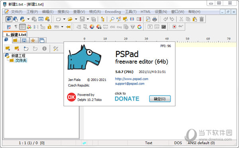Click the remove folder red X icon
This screenshot has width=239, height=148.
click(x=17, y=49)
